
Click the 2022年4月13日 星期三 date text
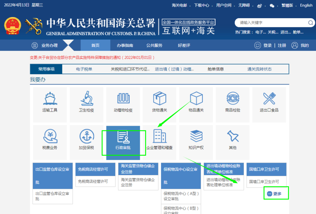(23, 5)
